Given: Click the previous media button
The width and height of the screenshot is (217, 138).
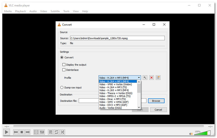Looking at the screenshot, I should (16, 132).
